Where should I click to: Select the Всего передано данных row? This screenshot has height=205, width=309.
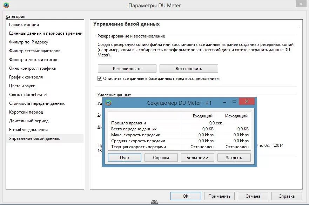coord(179,129)
